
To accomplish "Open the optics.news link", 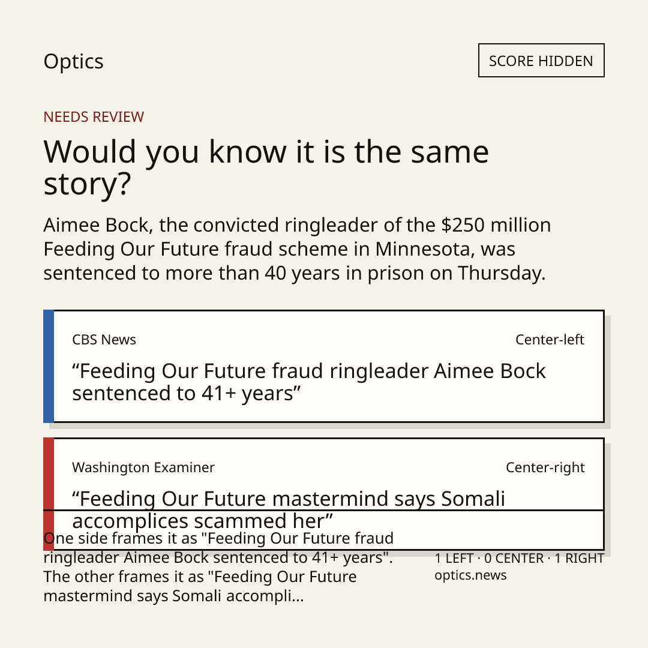I will click(x=470, y=575).
